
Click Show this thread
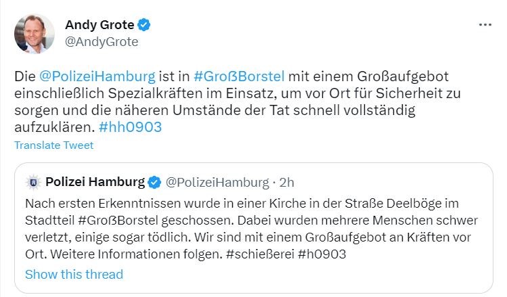click(74, 274)
